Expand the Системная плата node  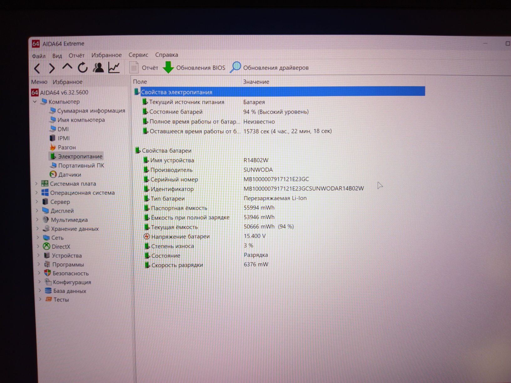click(x=36, y=184)
